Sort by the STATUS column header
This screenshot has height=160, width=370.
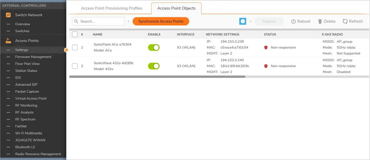pyautogui.click(x=270, y=34)
